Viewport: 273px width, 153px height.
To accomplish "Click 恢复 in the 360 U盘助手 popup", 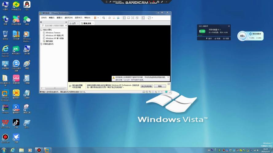I will [x=217, y=39].
